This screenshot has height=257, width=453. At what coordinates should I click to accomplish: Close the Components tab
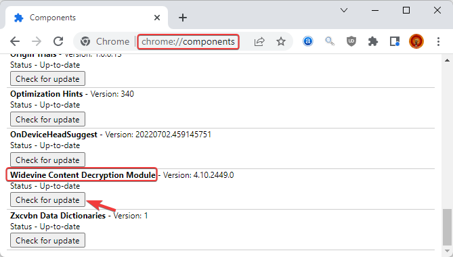tap(157, 18)
